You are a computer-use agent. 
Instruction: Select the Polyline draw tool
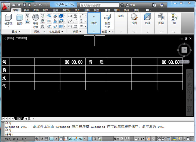pos(70,16)
